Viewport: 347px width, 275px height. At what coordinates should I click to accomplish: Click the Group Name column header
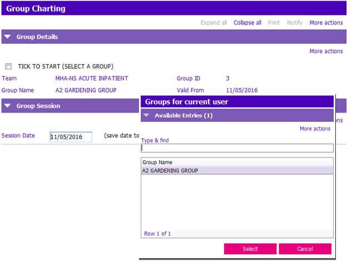tap(157, 162)
